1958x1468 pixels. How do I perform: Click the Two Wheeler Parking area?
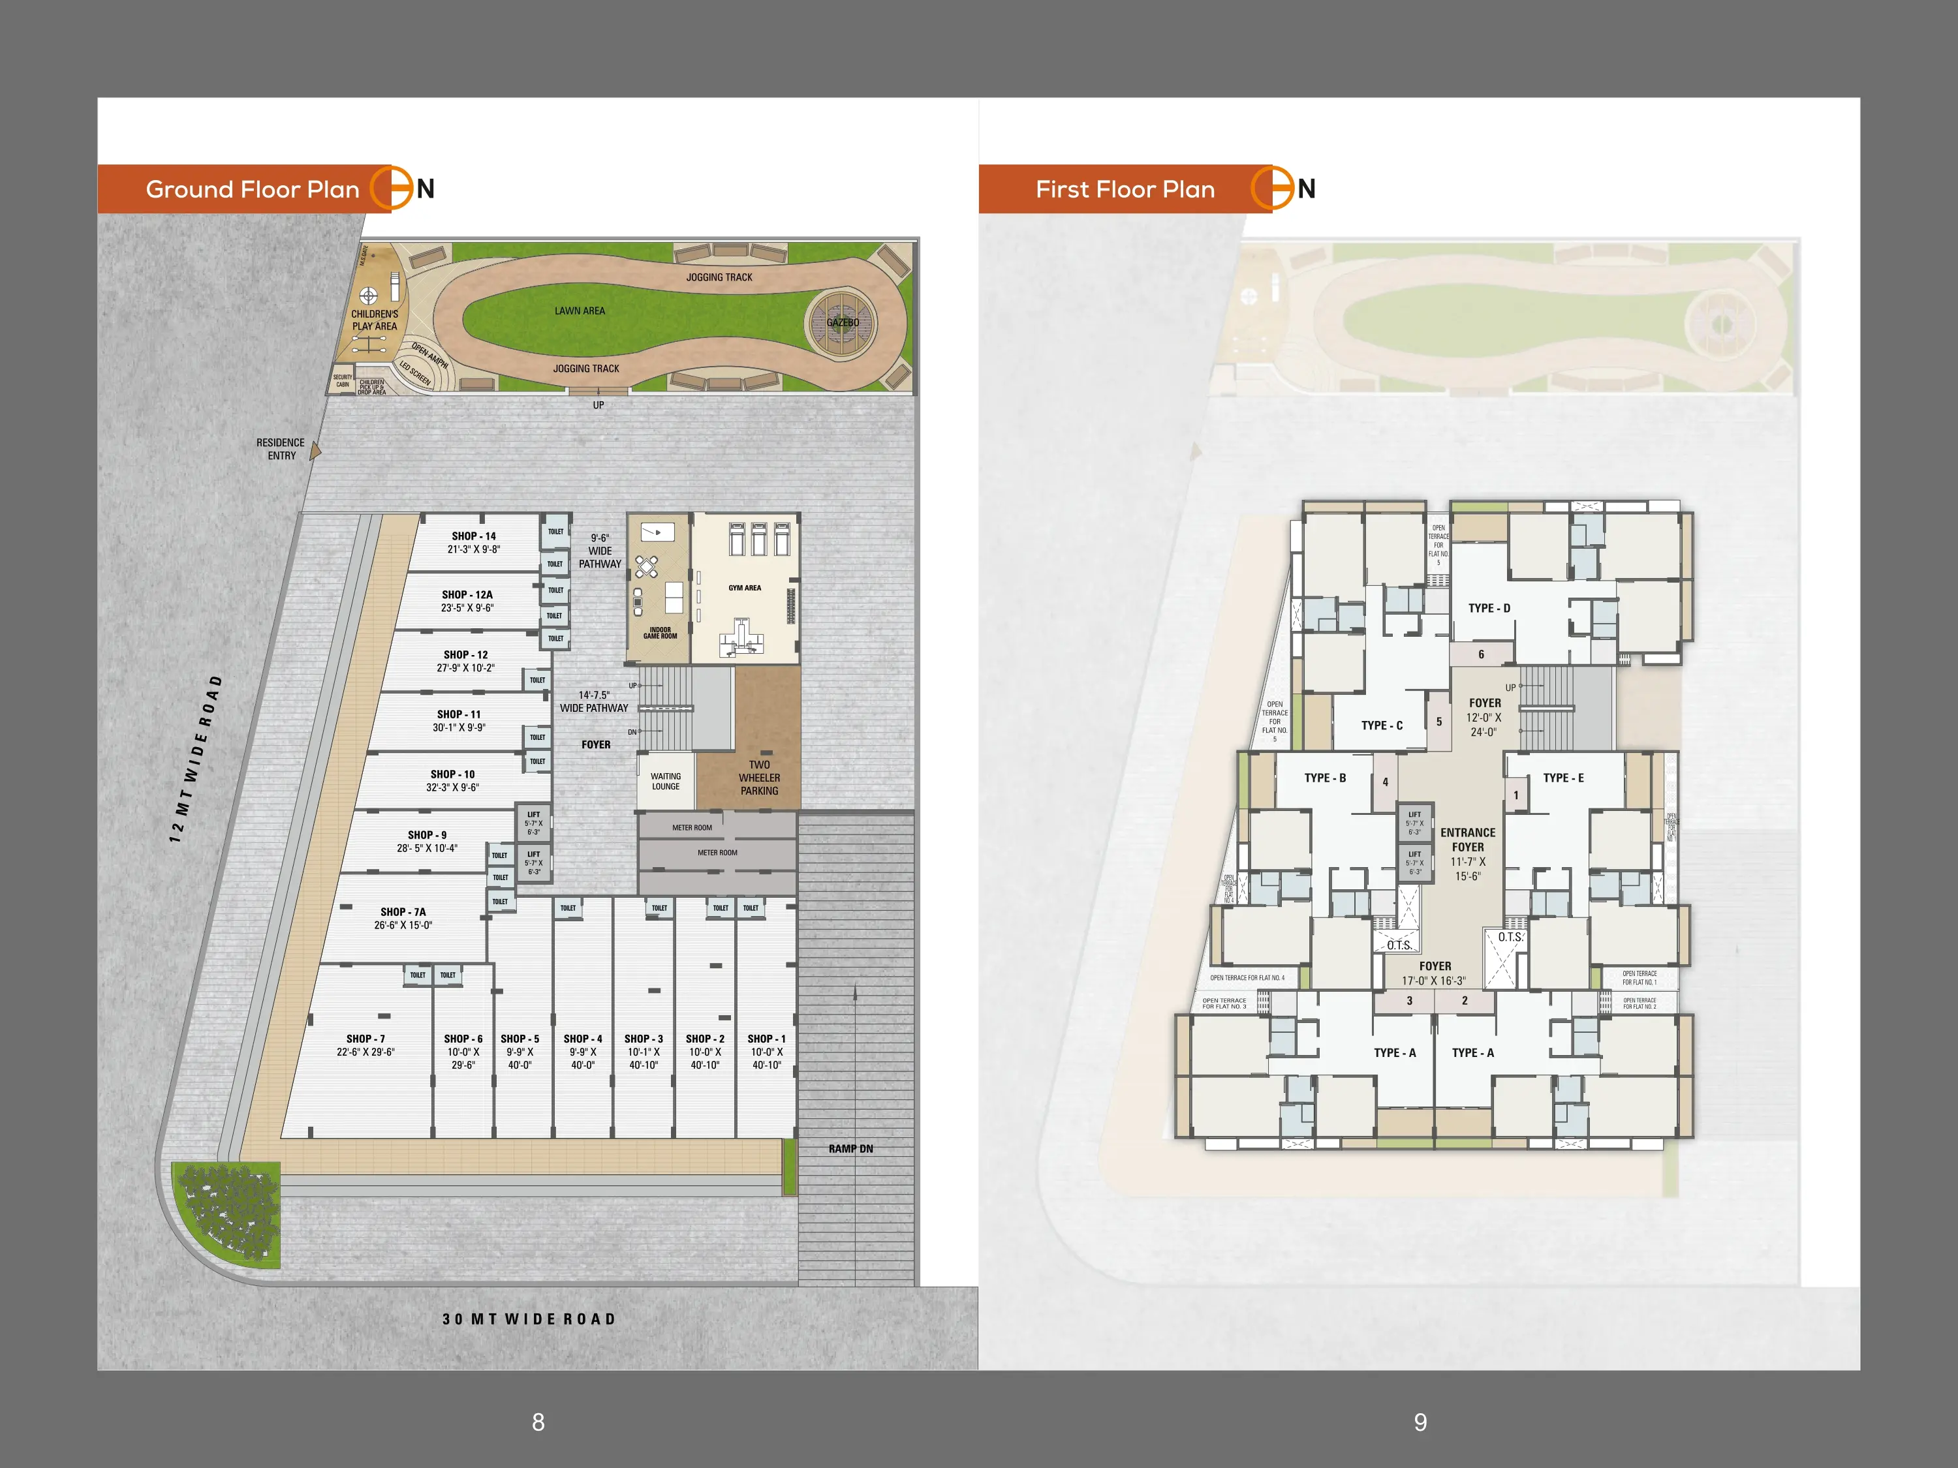pos(758,777)
